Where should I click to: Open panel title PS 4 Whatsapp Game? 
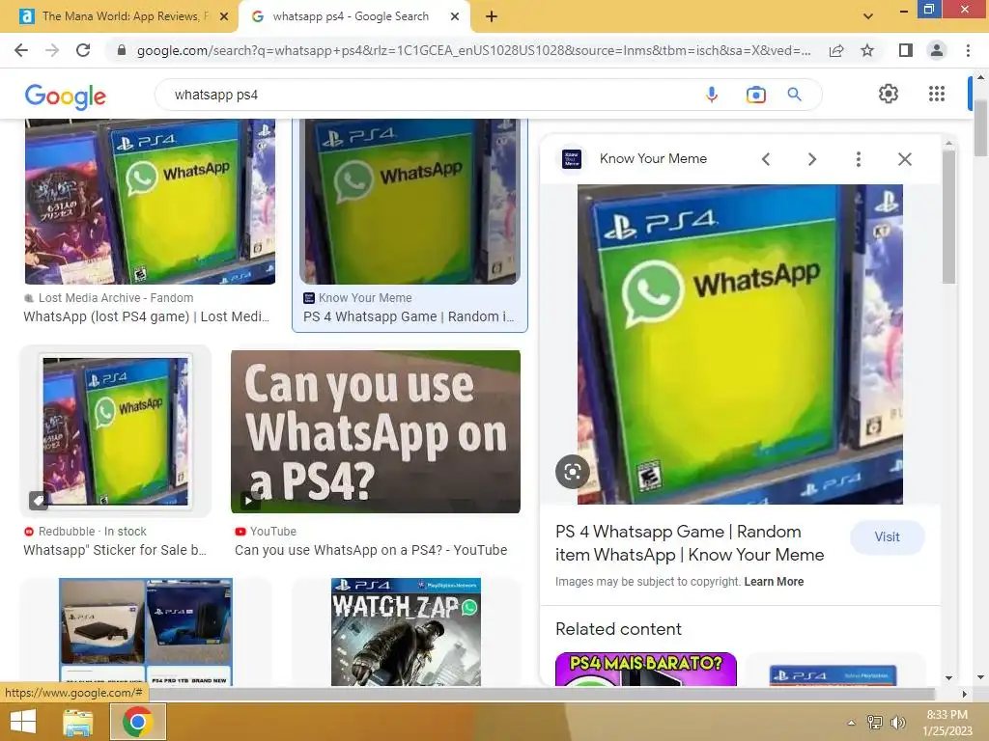[690, 543]
